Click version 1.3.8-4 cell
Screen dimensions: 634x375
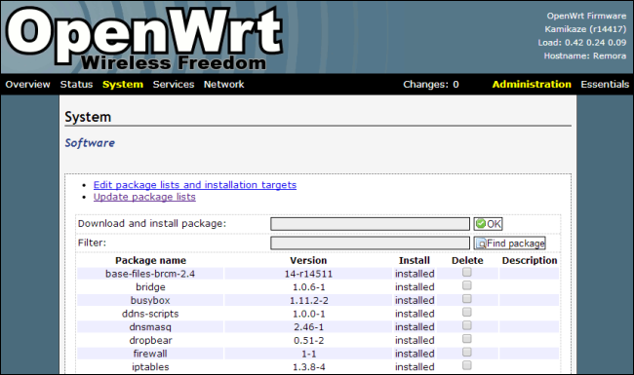(309, 367)
